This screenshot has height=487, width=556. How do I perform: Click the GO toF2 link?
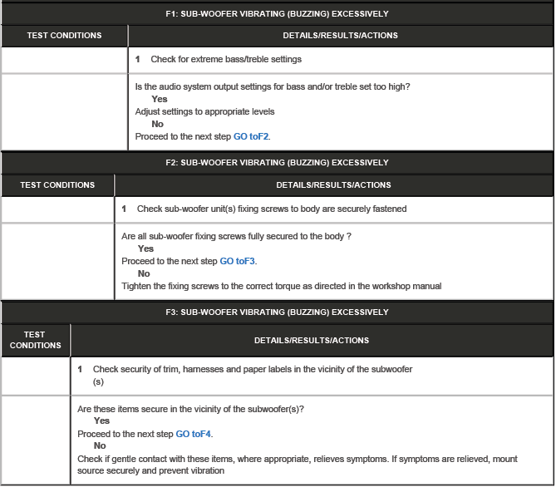(x=251, y=136)
